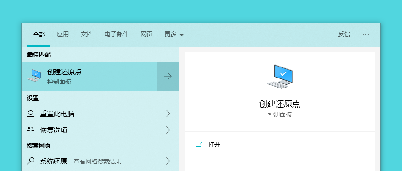
Task: Click the 创建还原点 title in the preview pane
Action: [280, 104]
